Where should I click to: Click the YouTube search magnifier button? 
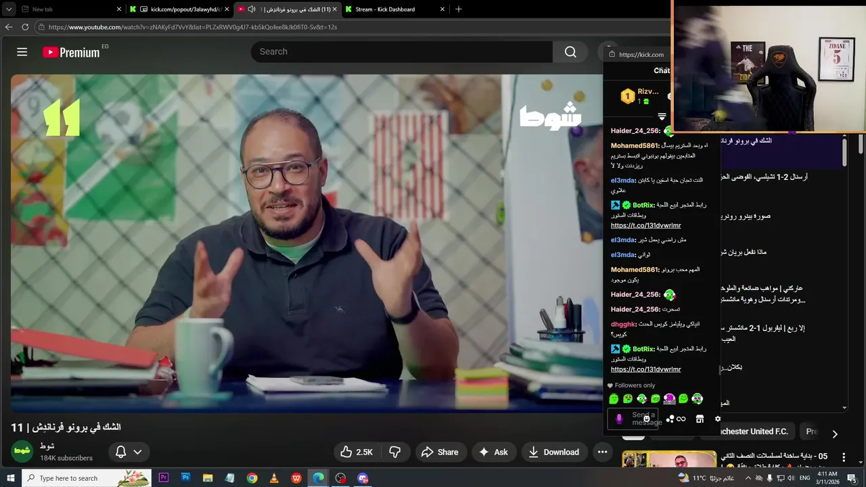point(570,52)
